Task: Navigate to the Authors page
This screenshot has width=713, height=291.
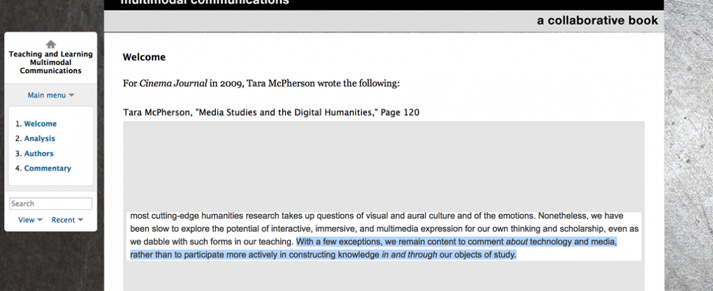Action: pyautogui.click(x=39, y=153)
